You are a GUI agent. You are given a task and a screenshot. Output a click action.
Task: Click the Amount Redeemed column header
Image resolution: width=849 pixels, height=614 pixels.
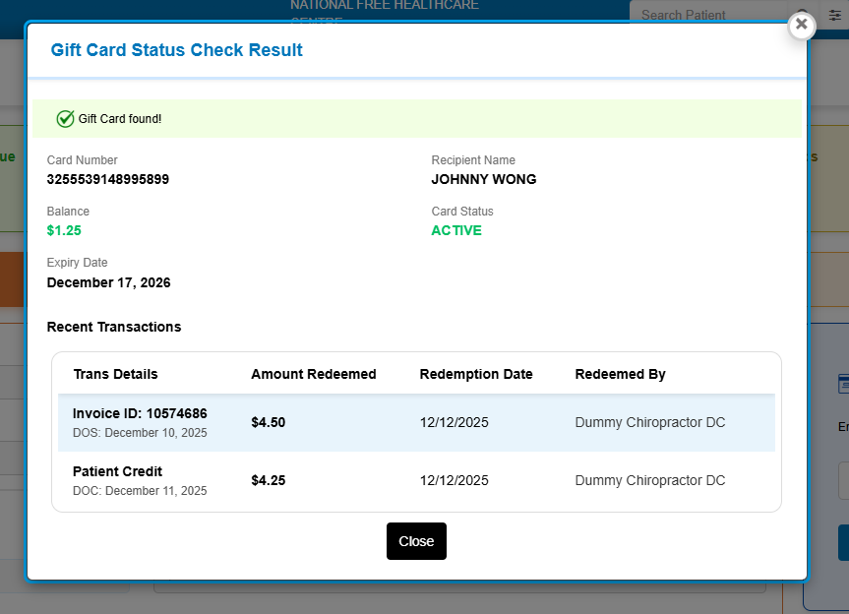pyautogui.click(x=314, y=374)
